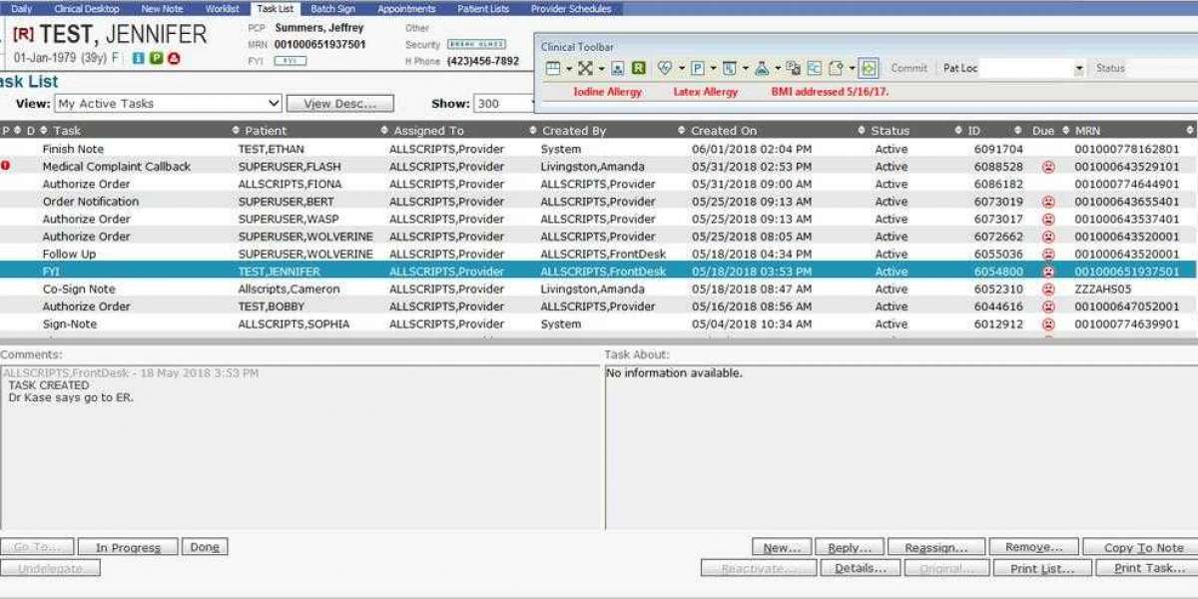This screenshot has width=1198, height=599.
Task: Open the Patient Lists tab
Action: click(x=483, y=8)
